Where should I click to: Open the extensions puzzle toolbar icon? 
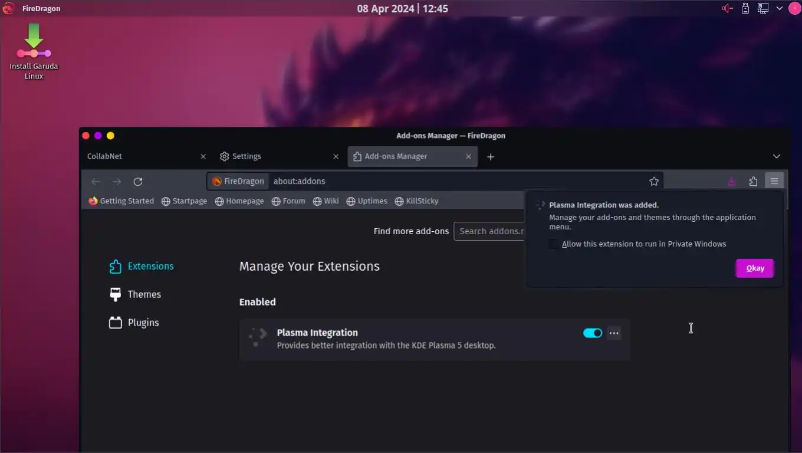pos(753,181)
